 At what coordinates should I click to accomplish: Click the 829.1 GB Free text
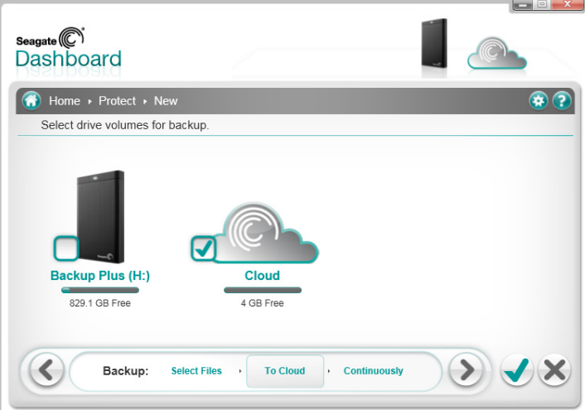(100, 303)
